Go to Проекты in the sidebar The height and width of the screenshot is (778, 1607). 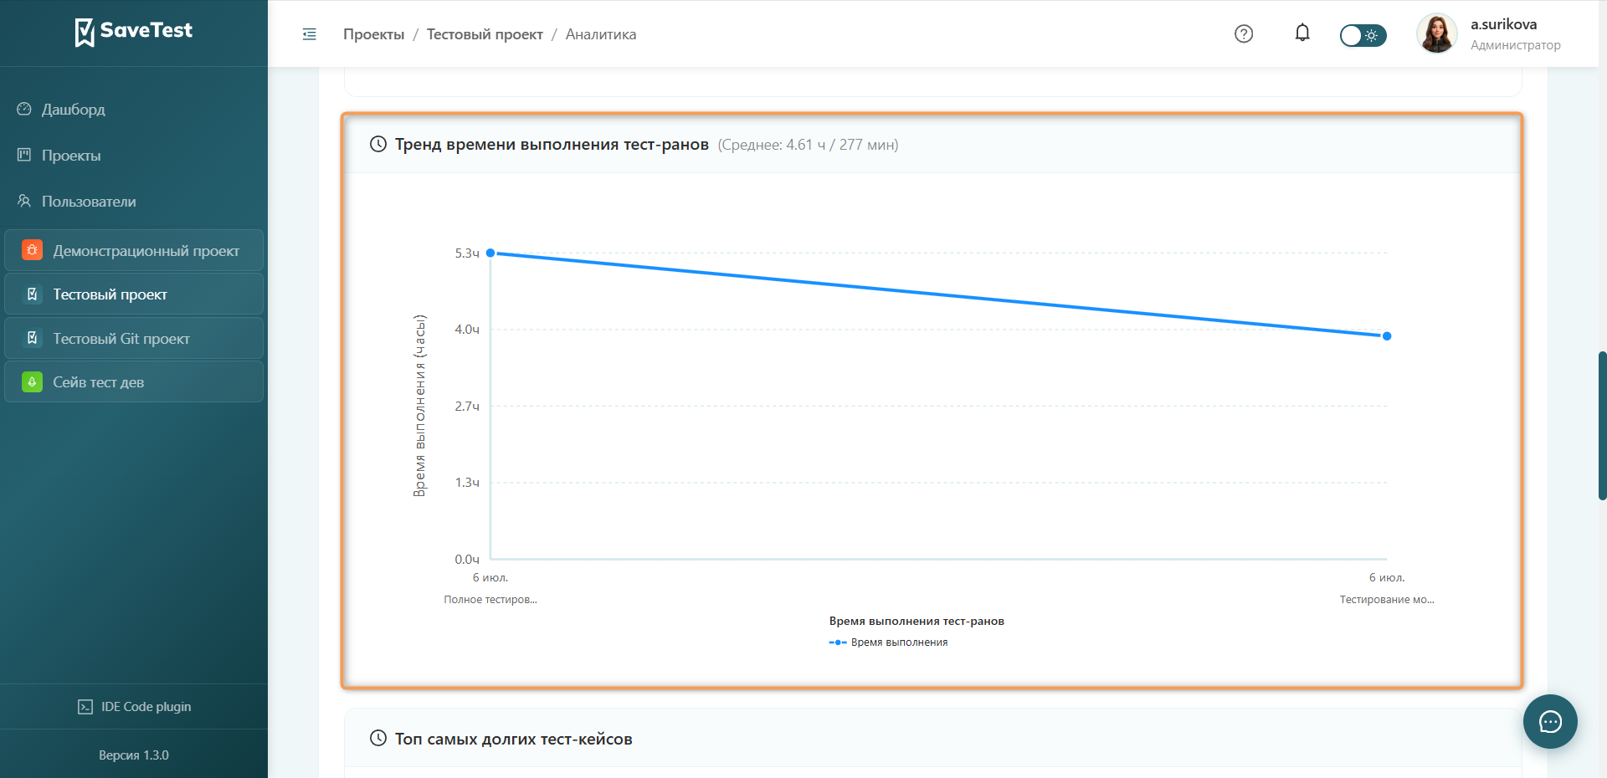pos(71,156)
